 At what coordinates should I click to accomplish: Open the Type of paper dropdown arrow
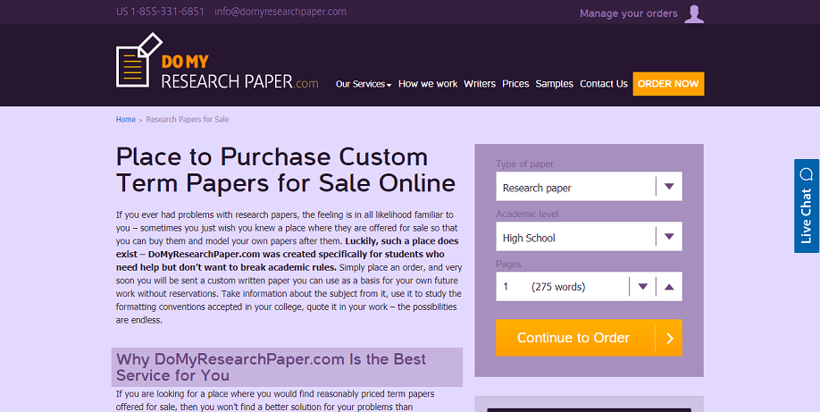pos(669,187)
